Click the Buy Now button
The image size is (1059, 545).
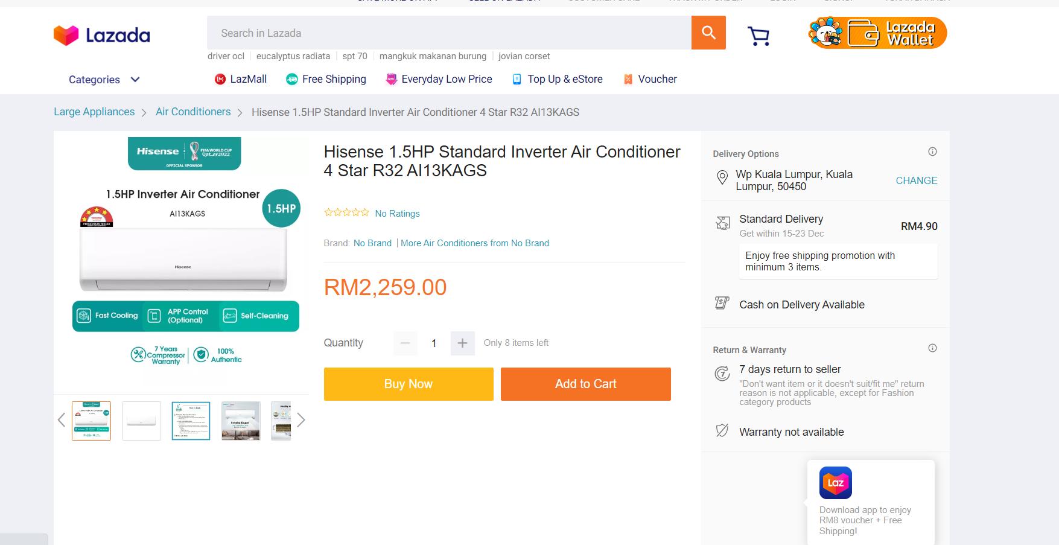[x=408, y=384]
